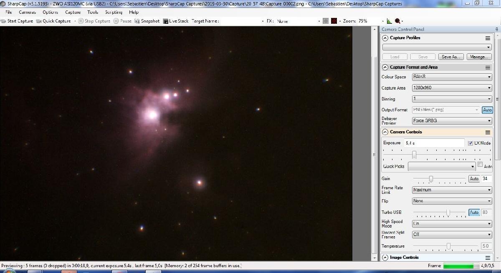The width and height of the screenshot is (501, 273).
Task: Open the Binning dropdown
Action: [x=452, y=99]
